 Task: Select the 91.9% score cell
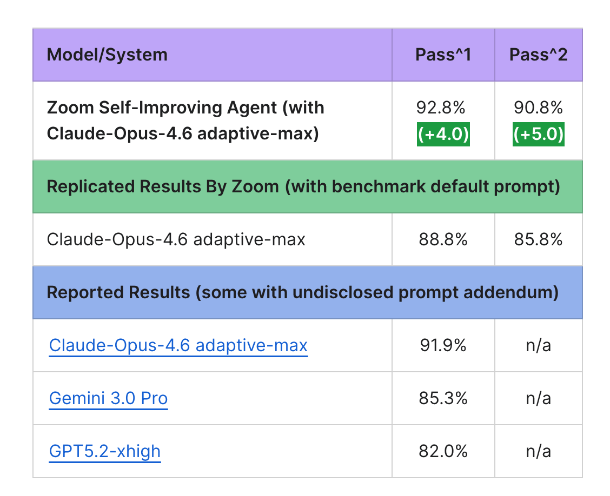point(443,345)
